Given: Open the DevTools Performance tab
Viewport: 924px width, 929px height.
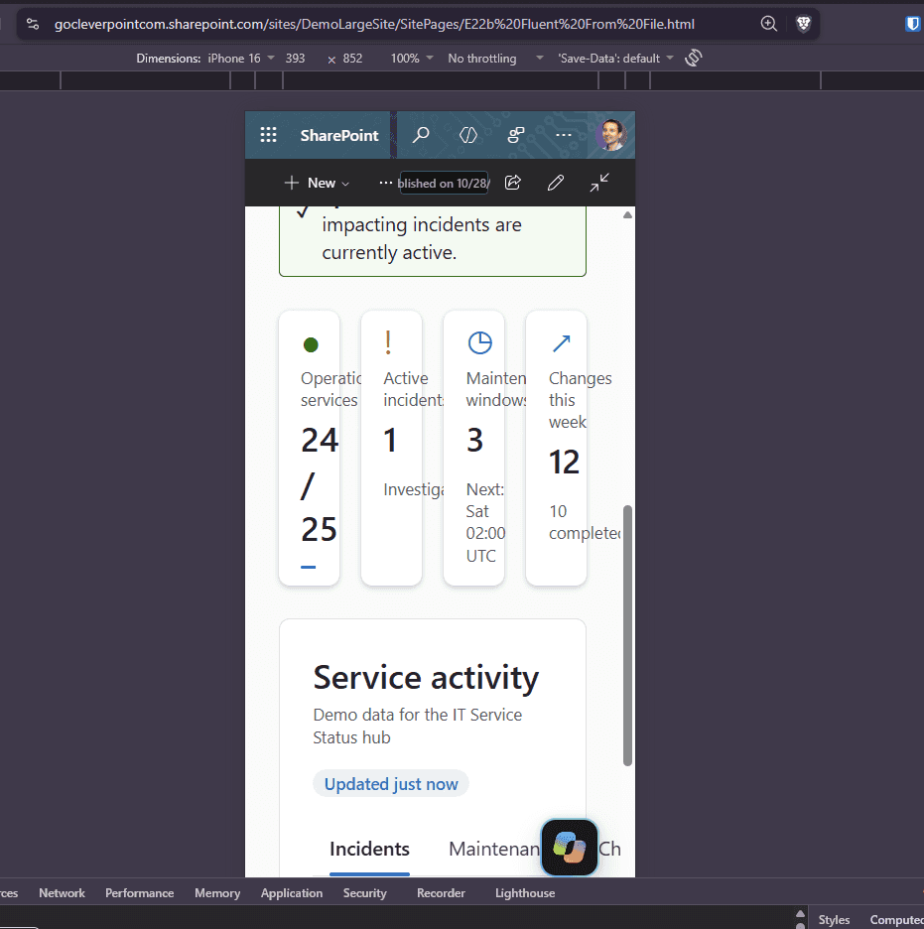Looking at the screenshot, I should 139,893.
